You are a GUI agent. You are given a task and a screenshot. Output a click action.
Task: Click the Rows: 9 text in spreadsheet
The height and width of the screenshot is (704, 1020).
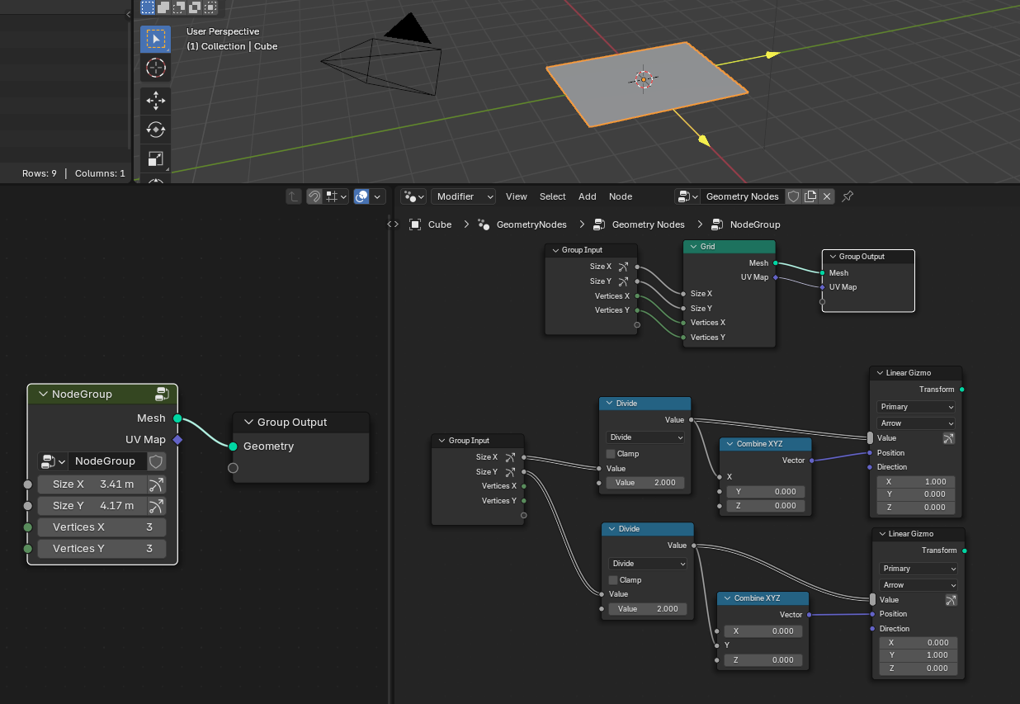click(x=40, y=173)
